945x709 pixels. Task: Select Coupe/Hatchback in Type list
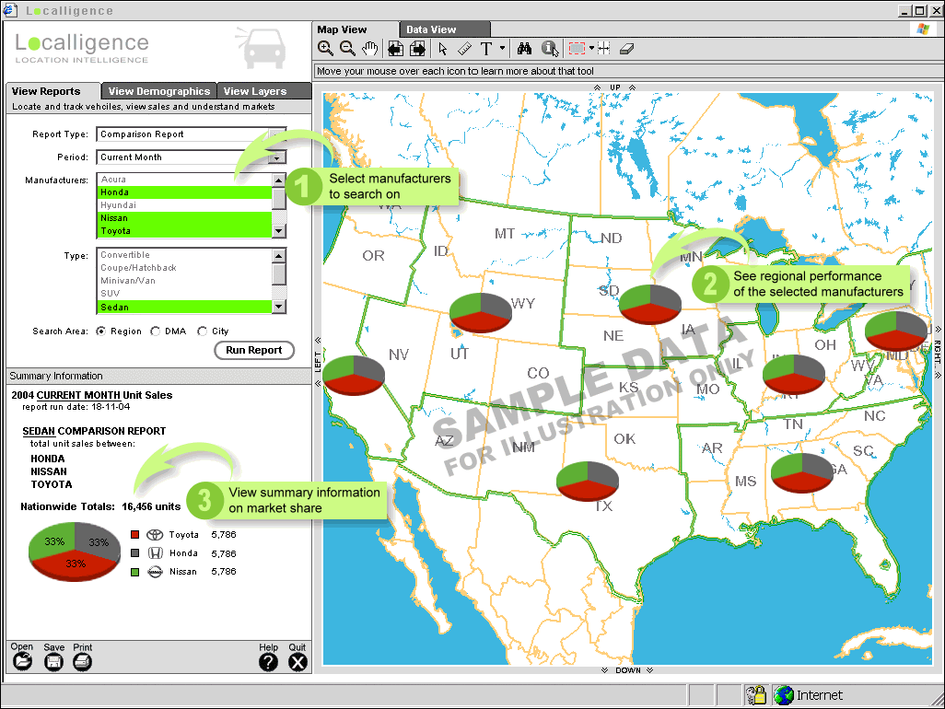click(184, 268)
